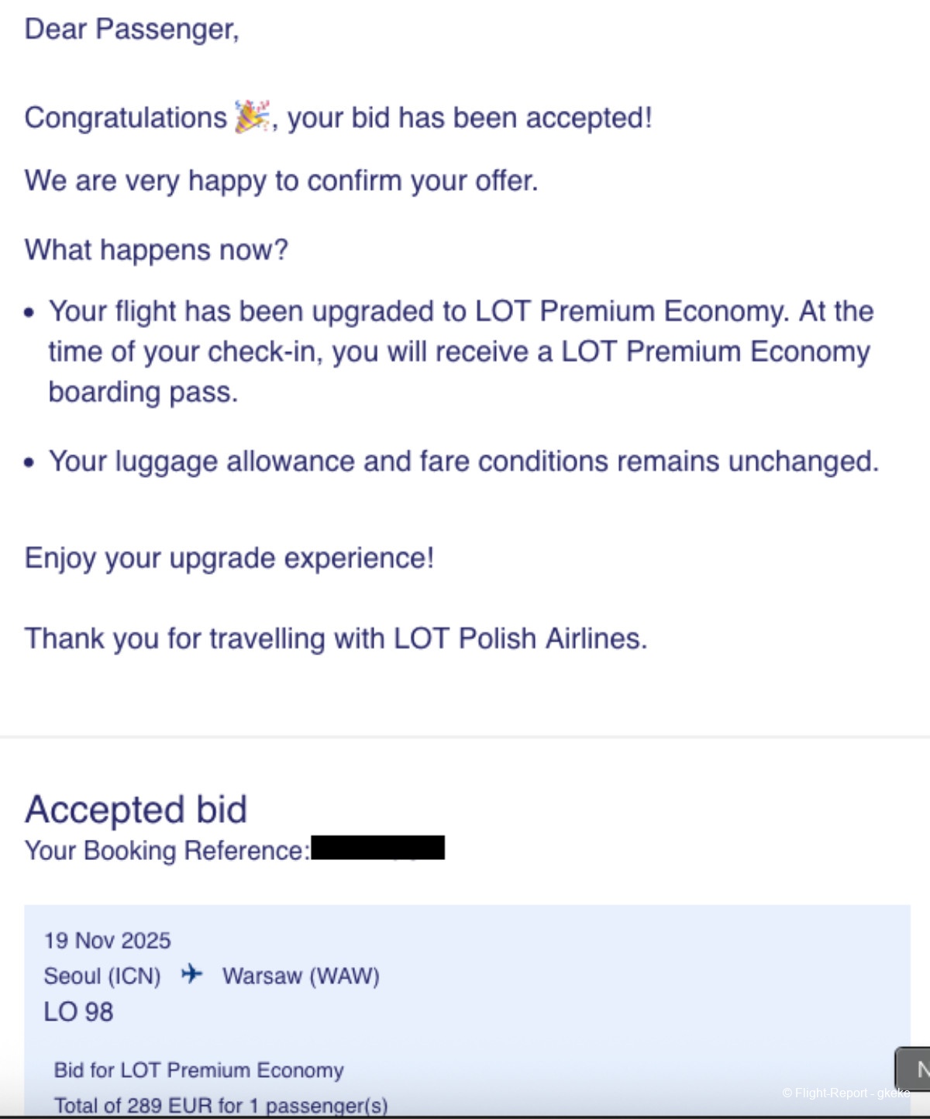930x1119 pixels.
Task: Click the airplane icon between Seoul and Warsaw
Action: tap(191, 973)
